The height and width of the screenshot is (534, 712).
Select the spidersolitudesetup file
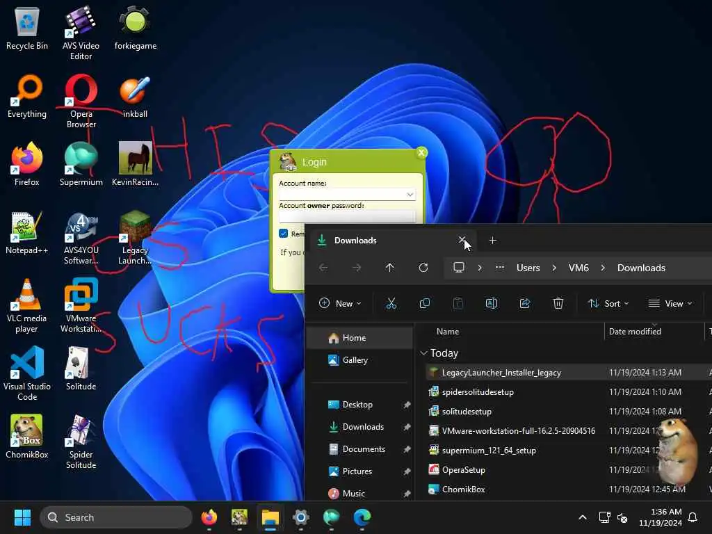click(x=478, y=392)
